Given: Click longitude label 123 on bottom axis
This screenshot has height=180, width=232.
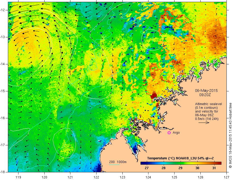Looking at the screenshot, I should 122,177.
